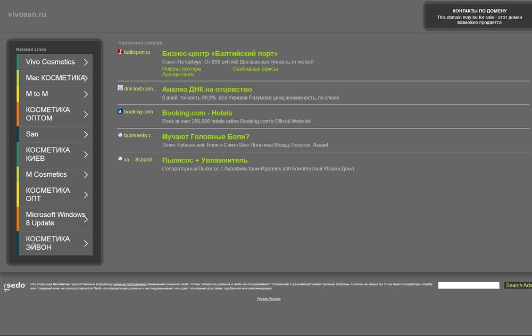Click the arrow beside КОСМЕТИКА ОПТ
The width and height of the screenshot is (532, 336).
pos(86,195)
